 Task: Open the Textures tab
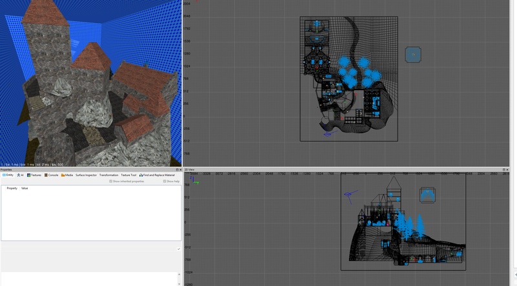pos(34,175)
